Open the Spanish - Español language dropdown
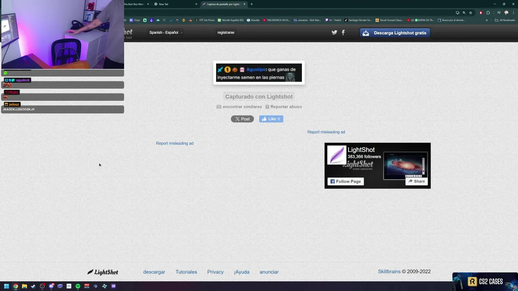Viewport: 518px width, 291px height. click(x=166, y=33)
